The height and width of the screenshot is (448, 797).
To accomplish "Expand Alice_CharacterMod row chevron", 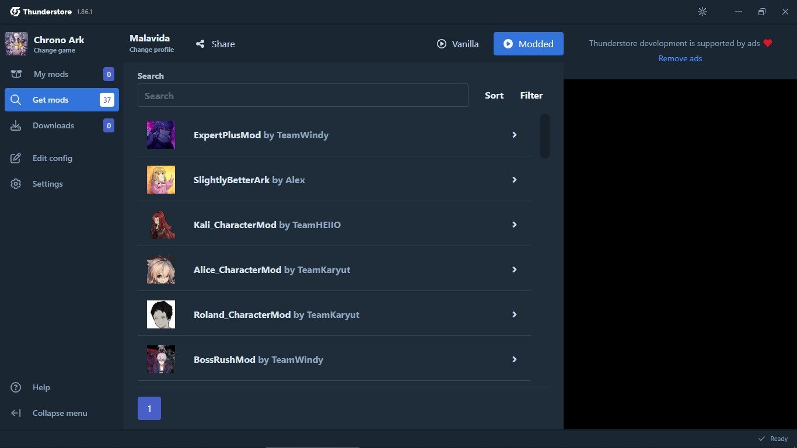I will coord(515,269).
